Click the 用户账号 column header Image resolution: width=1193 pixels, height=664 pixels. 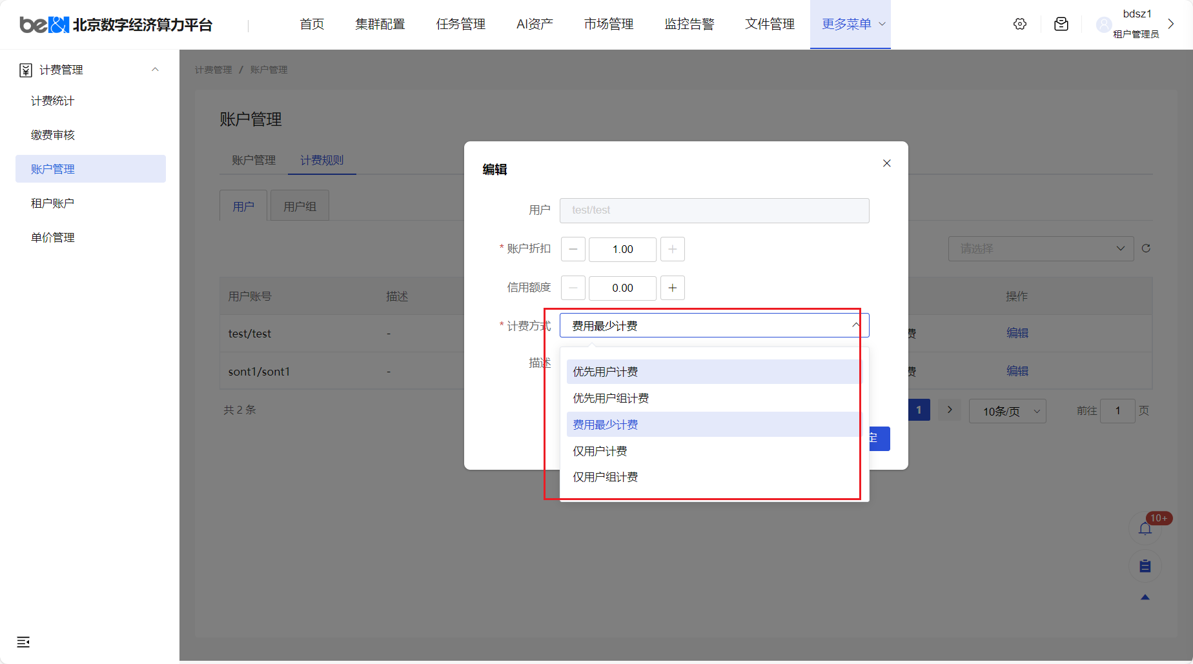coord(250,296)
